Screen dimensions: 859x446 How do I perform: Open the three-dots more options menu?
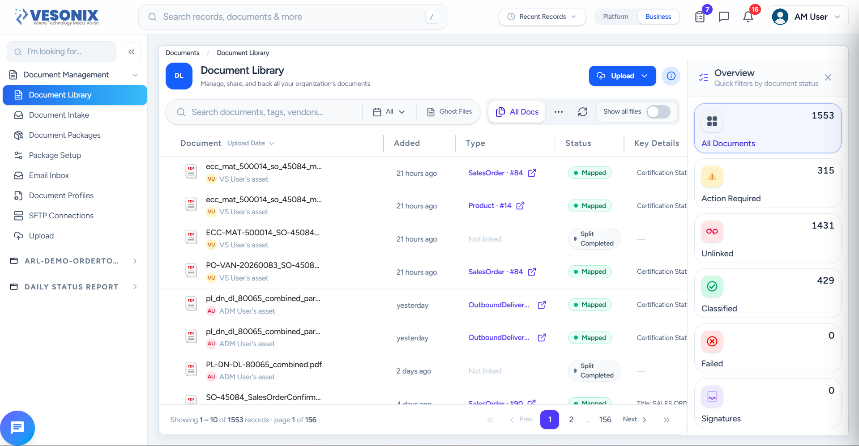[559, 112]
